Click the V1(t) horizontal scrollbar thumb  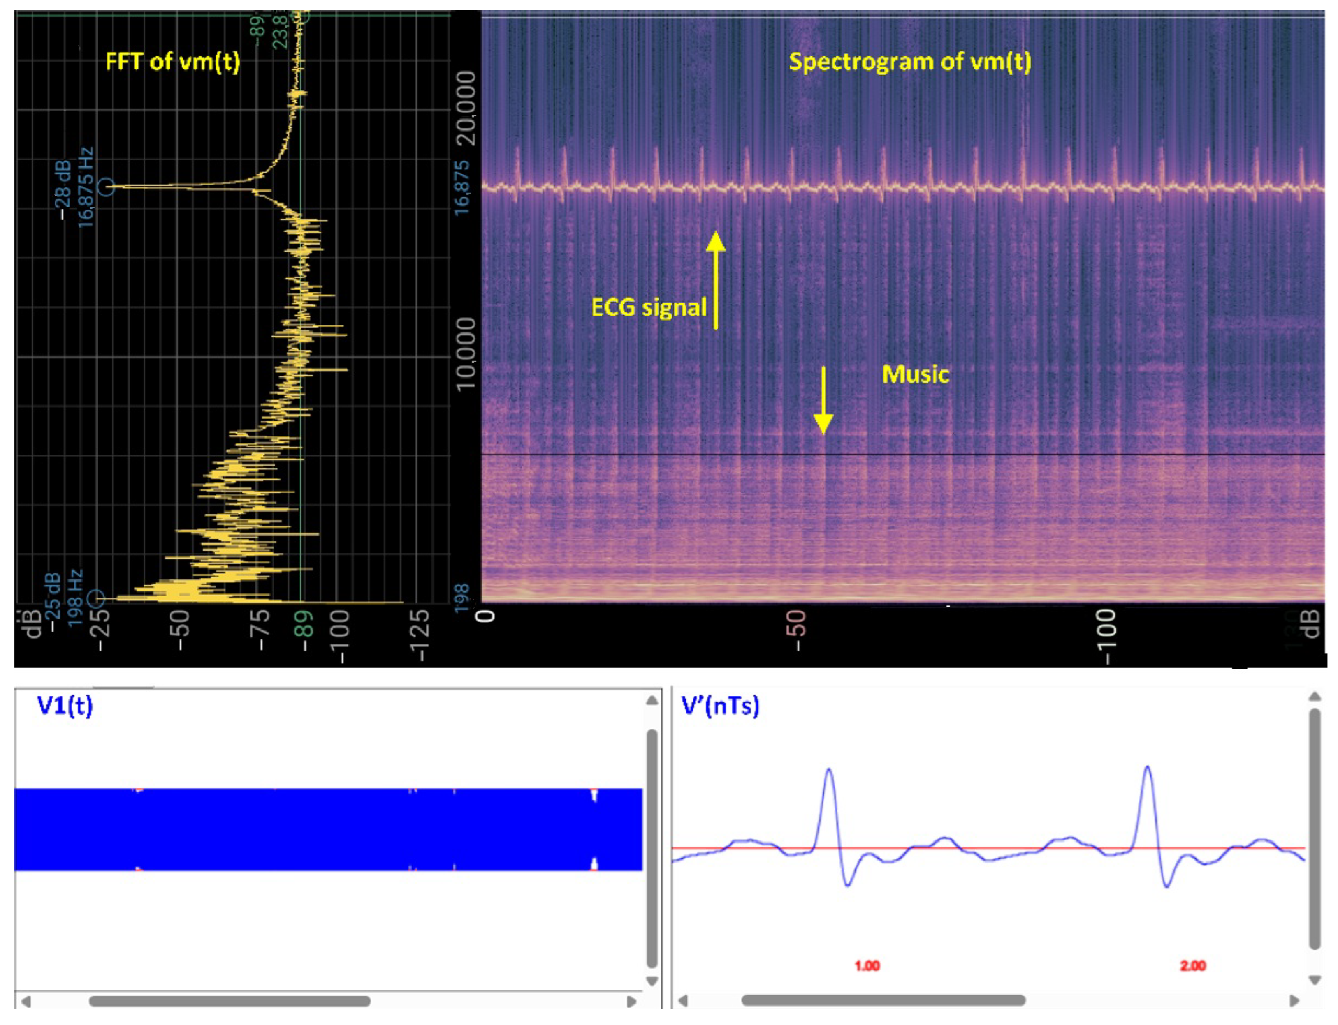(230, 1001)
